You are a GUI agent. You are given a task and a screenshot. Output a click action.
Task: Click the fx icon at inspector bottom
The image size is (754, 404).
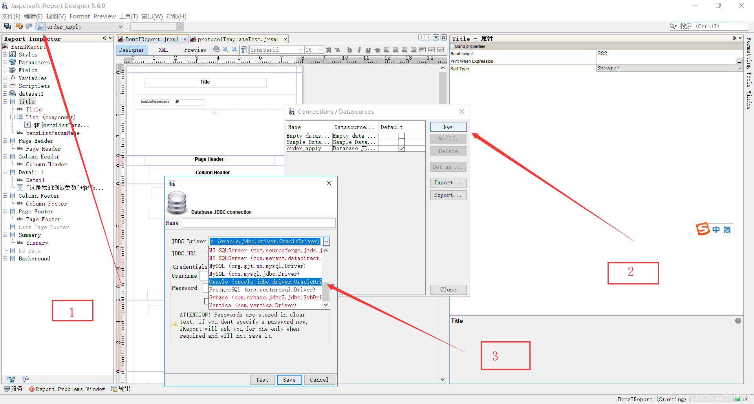[x=26, y=379]
